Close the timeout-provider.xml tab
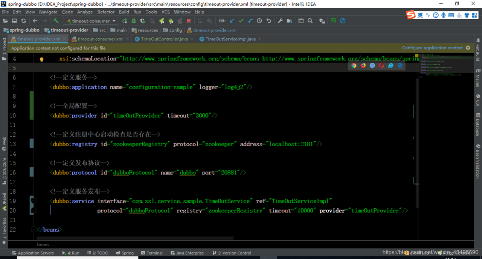Image resolution: width=482 pixels, height=259 pixels. pos(64,39)
